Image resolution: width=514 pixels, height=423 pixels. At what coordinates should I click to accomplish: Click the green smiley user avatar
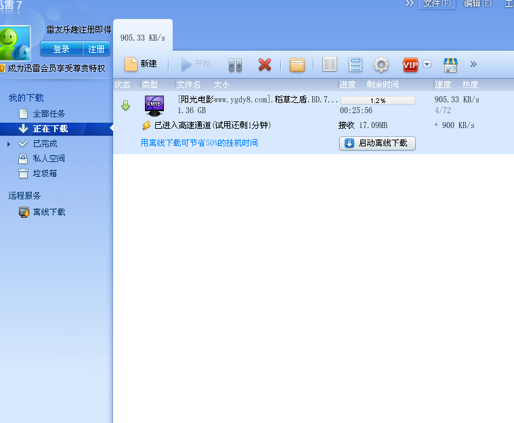coord(15,43)
